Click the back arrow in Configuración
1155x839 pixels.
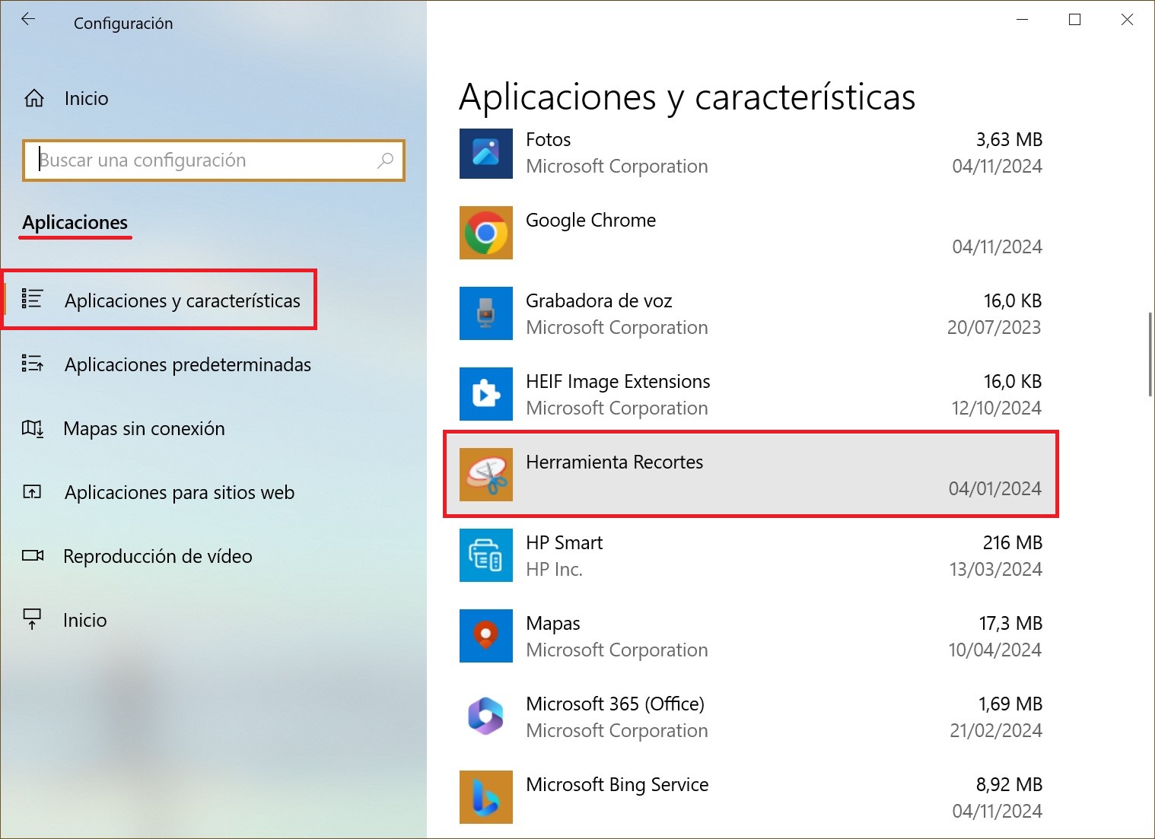[28, 20]
